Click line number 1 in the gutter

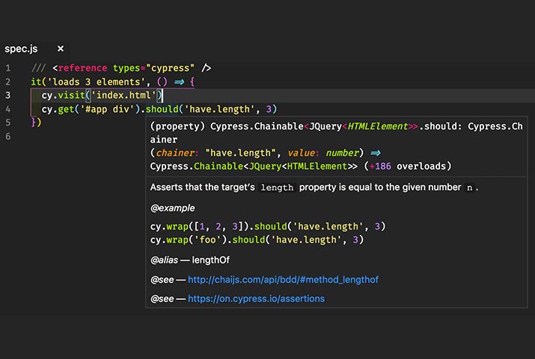pos(7,68)
